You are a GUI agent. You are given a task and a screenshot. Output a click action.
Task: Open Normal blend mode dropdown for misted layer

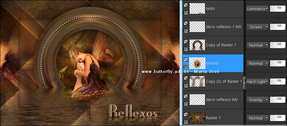tap(257, 63)
